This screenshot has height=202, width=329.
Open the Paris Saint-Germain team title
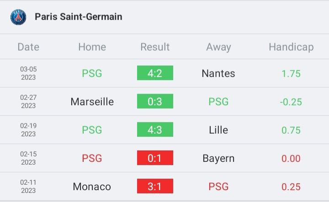[x=79, y=17]
